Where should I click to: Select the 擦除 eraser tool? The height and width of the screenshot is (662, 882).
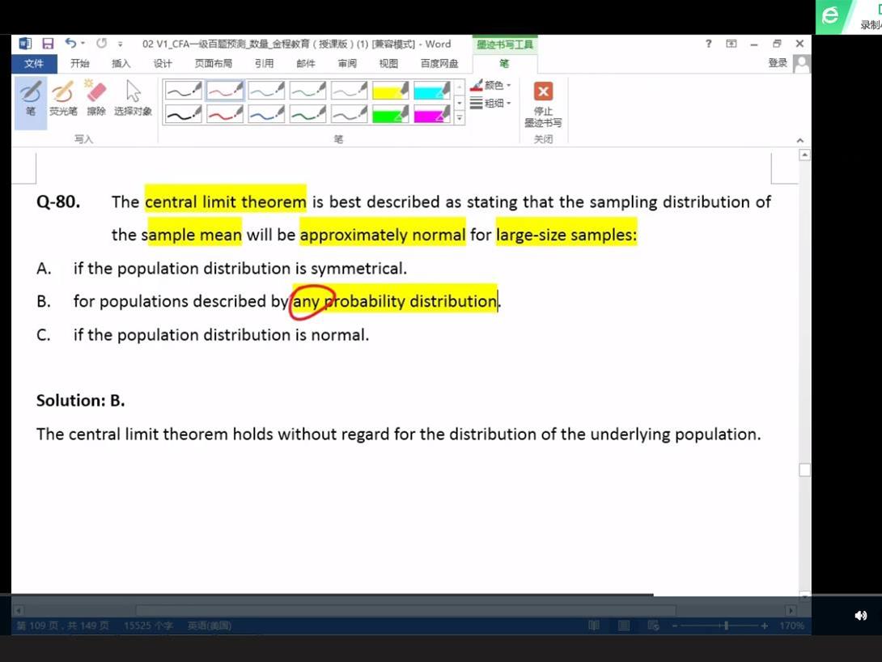[x=96, y=99]
